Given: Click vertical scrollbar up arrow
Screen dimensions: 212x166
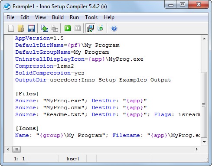Looking at the screenshot, I should click(204, 39).
